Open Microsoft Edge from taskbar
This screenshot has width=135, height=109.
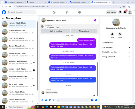(x=47, y=107)
